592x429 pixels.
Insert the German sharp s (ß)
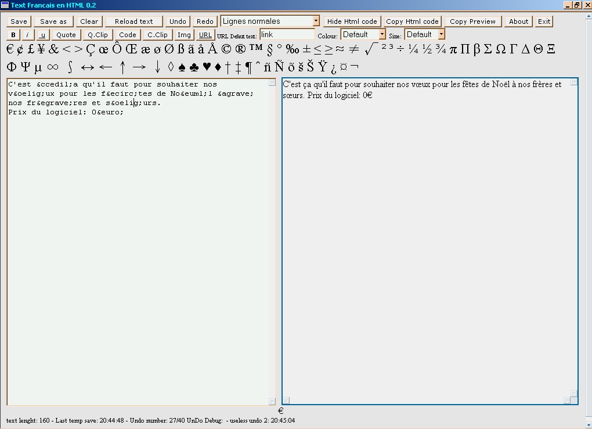tap(181, 49)
